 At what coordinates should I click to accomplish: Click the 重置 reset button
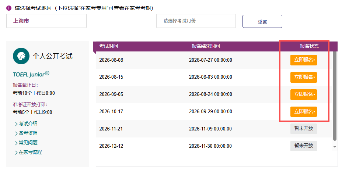click(262, 21)
